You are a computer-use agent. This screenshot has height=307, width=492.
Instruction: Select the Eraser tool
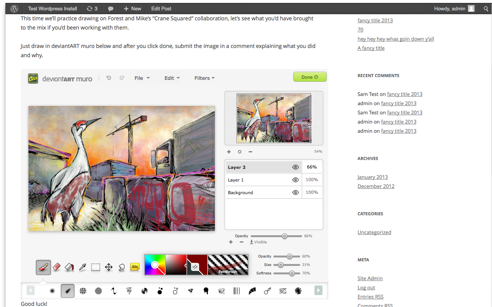pos(57,267)
